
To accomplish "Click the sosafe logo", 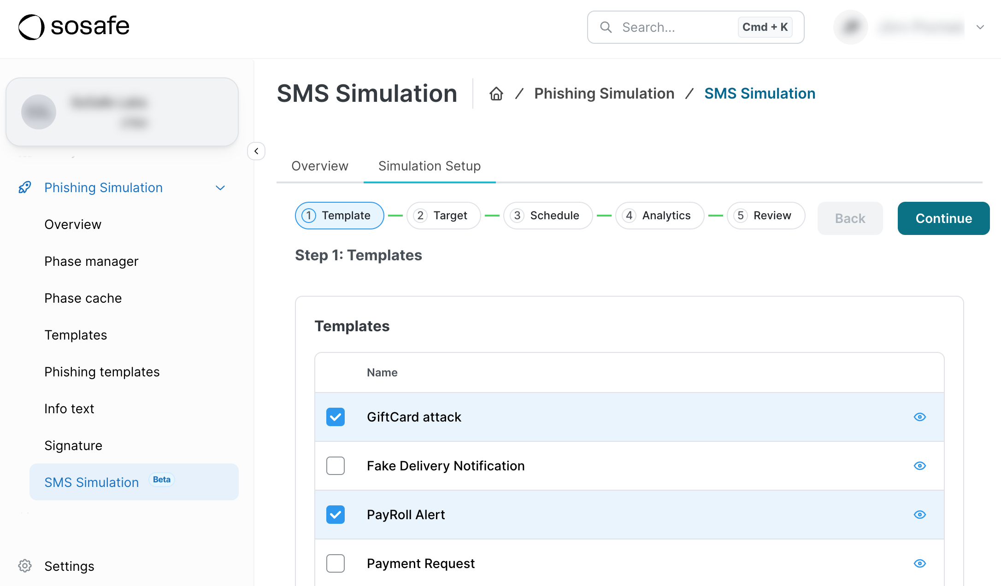I will [x=74, y=26].
